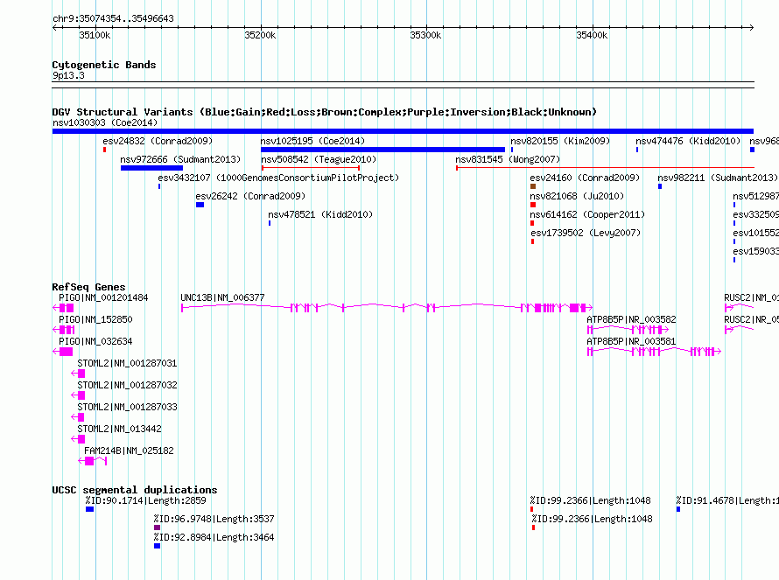
Task: Click the PIGO NM_032634 gene glyph
Action: (63, 352)
